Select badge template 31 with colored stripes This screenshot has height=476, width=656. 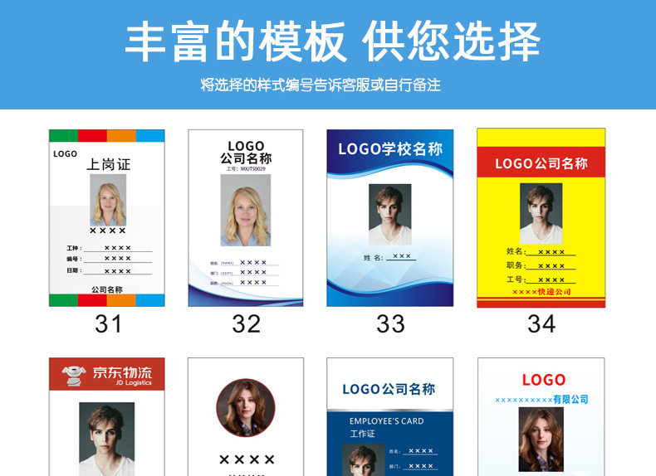click(106, 218)
